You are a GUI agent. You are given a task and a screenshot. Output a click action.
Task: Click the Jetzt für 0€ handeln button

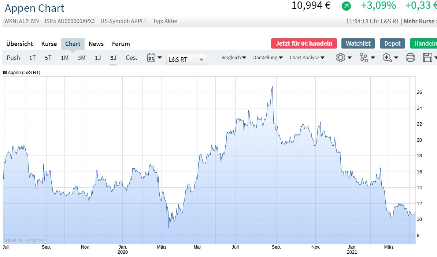[304, 43]
